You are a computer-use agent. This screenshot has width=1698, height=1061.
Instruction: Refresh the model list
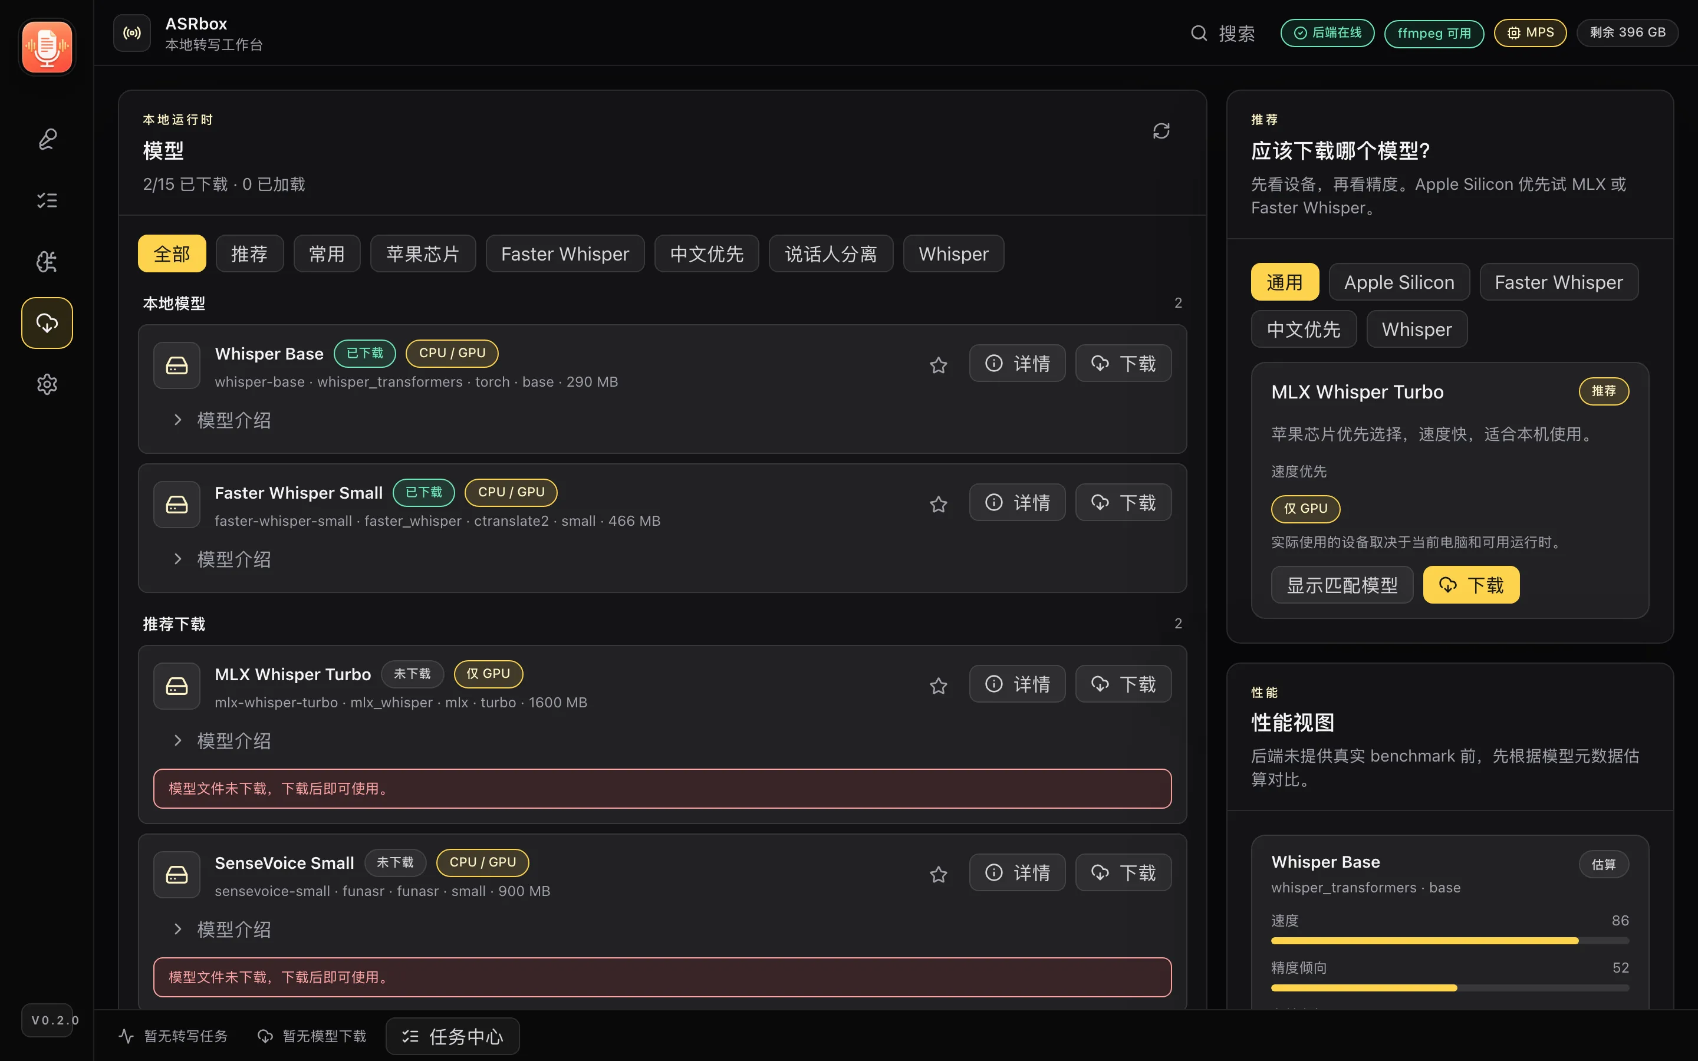pos(1161,131)
